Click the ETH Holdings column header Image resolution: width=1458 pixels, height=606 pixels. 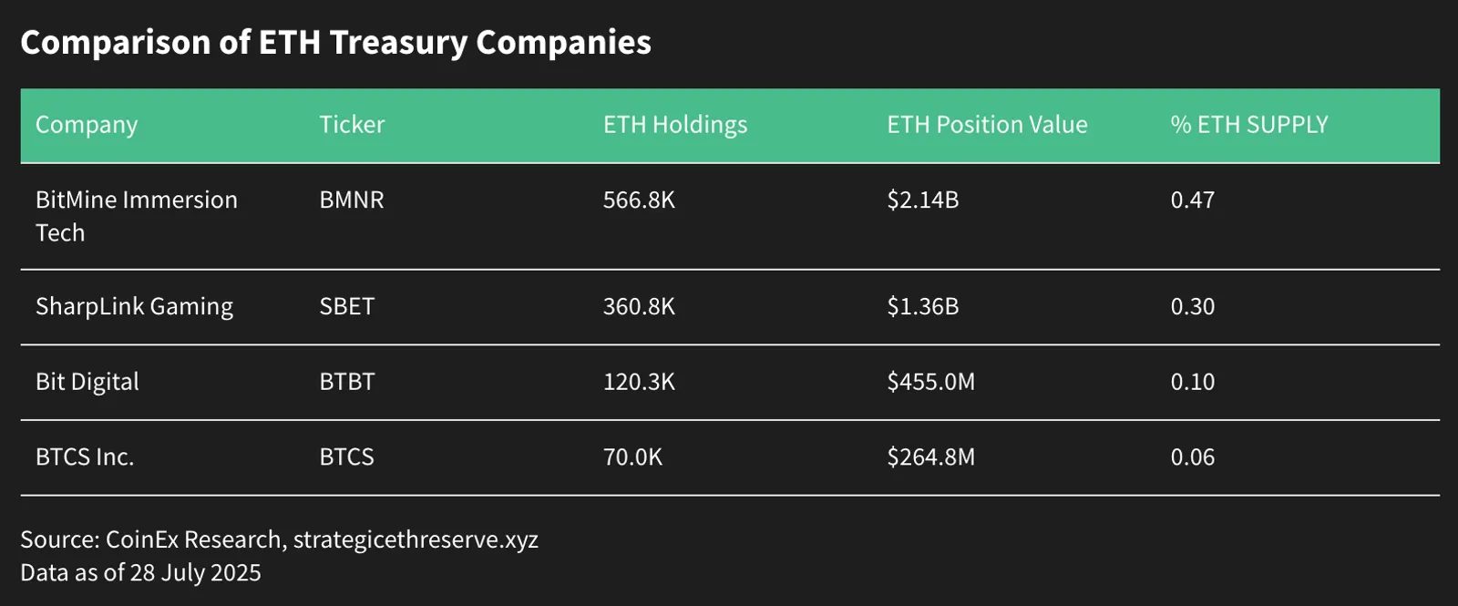675,125
